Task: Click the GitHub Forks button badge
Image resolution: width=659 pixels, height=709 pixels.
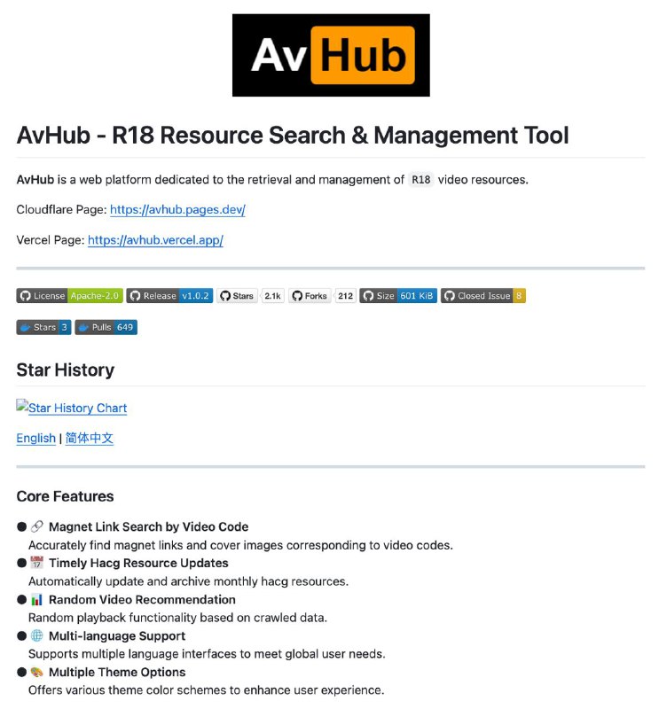Action: (310, 296)
